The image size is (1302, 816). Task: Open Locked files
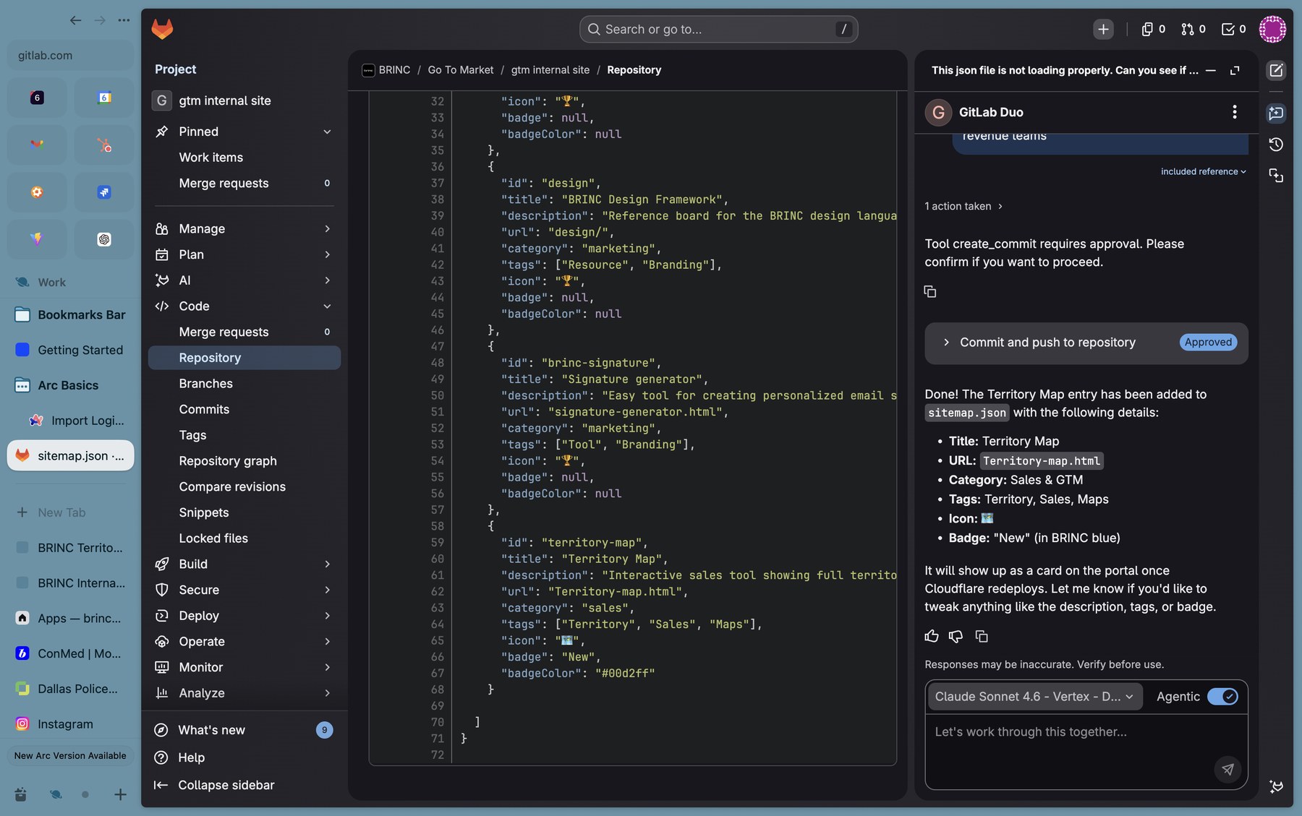click(x=244, y=538)
